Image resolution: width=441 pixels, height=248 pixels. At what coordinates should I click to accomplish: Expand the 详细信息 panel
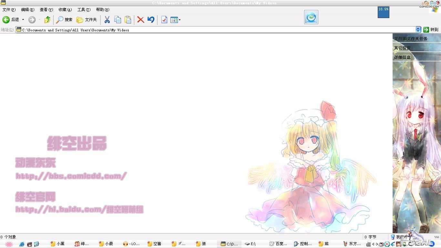(x=416, y=57)
